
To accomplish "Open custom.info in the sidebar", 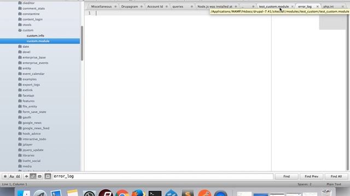I will point(35,35).
